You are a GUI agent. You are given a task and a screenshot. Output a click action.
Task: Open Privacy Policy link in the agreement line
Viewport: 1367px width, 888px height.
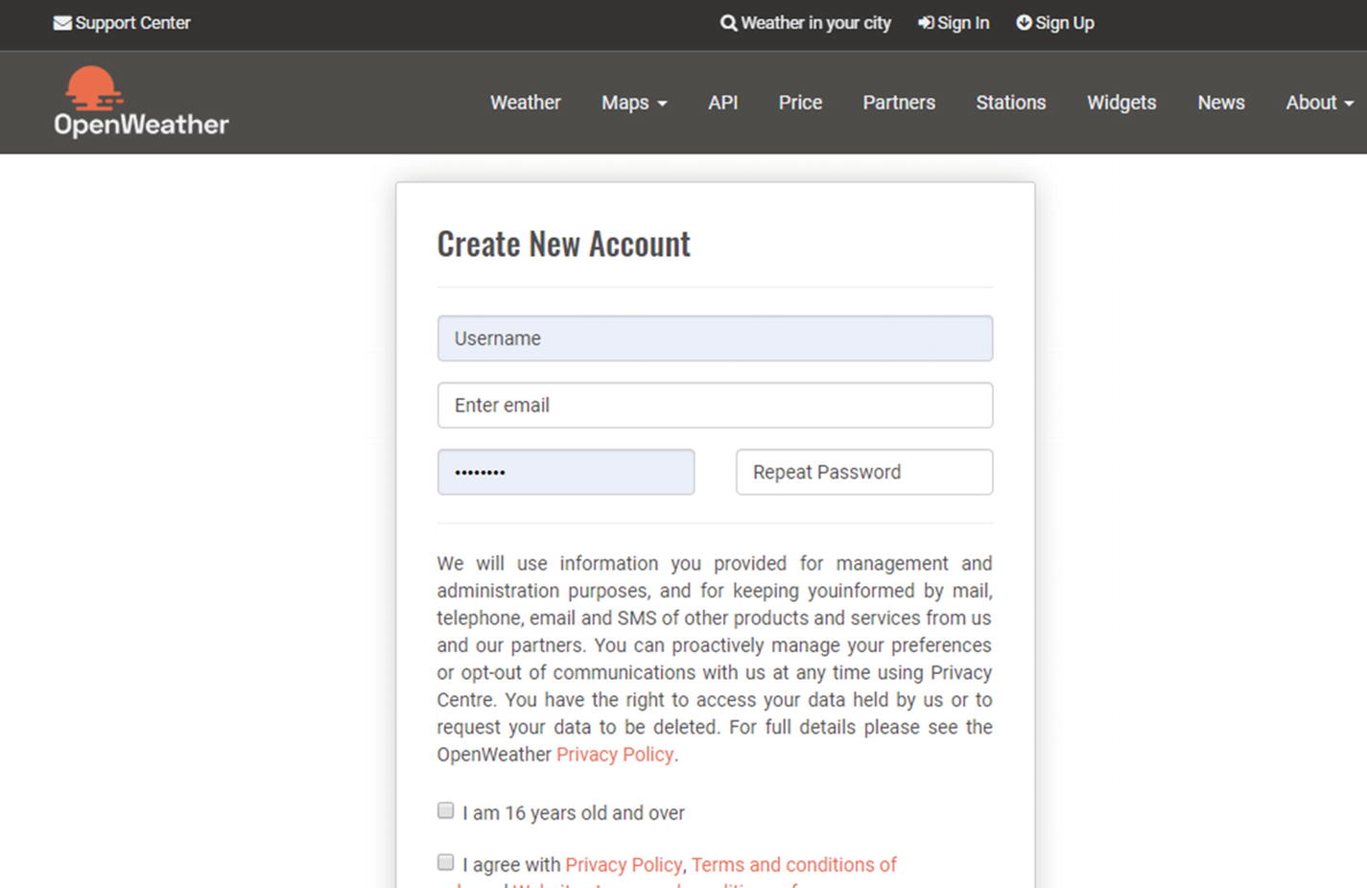coord(624,865)
